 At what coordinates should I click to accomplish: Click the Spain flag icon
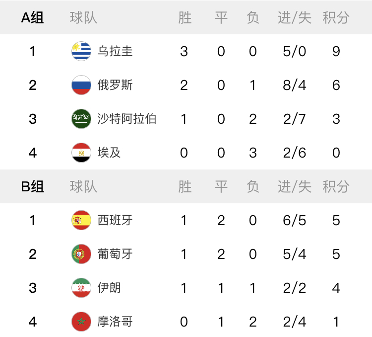pos(81,220)
